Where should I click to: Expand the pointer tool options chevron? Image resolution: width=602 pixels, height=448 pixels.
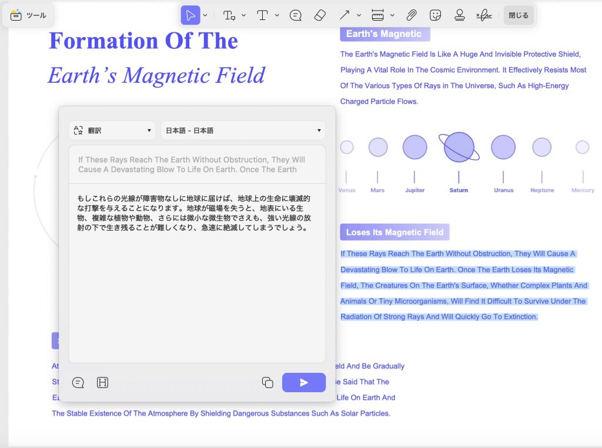[205, 15]
